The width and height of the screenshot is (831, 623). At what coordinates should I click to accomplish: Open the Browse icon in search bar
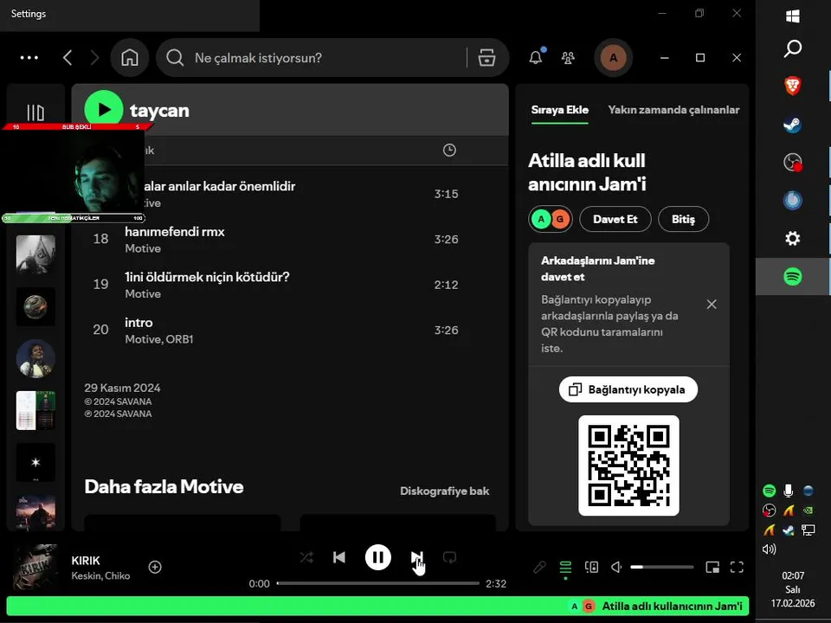click(486, 58)
